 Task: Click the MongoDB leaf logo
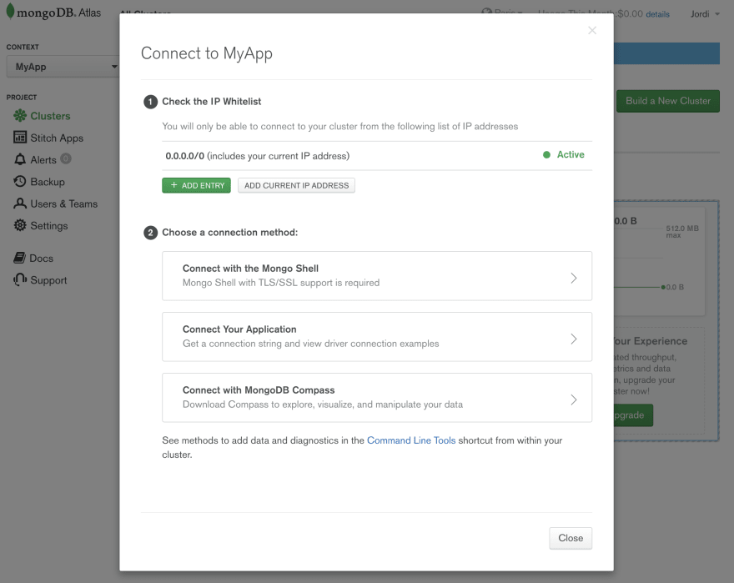10,12
